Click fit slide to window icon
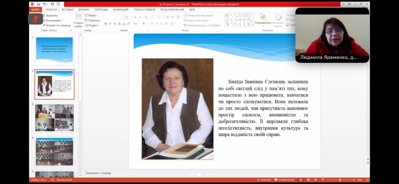This screenshot has height=184, width=399. [368, 180]
